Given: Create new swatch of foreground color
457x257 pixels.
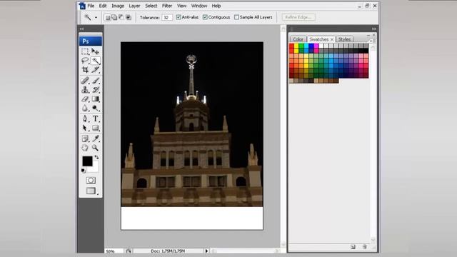Looking at the screenshot, I should click(353, 247).
